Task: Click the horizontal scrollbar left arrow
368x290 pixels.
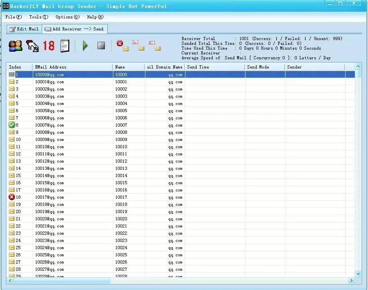Action: pos(10,280)
